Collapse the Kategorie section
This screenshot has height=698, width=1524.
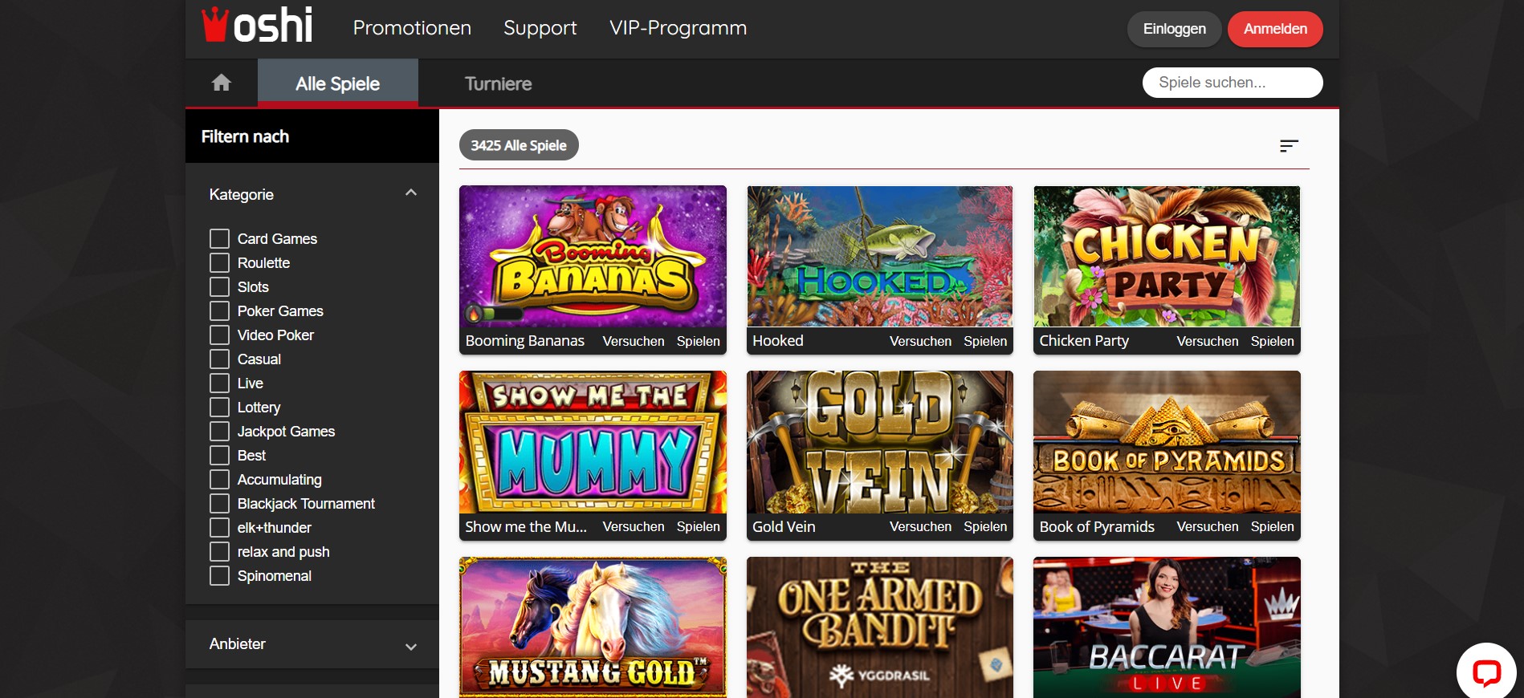click(411, 193)
